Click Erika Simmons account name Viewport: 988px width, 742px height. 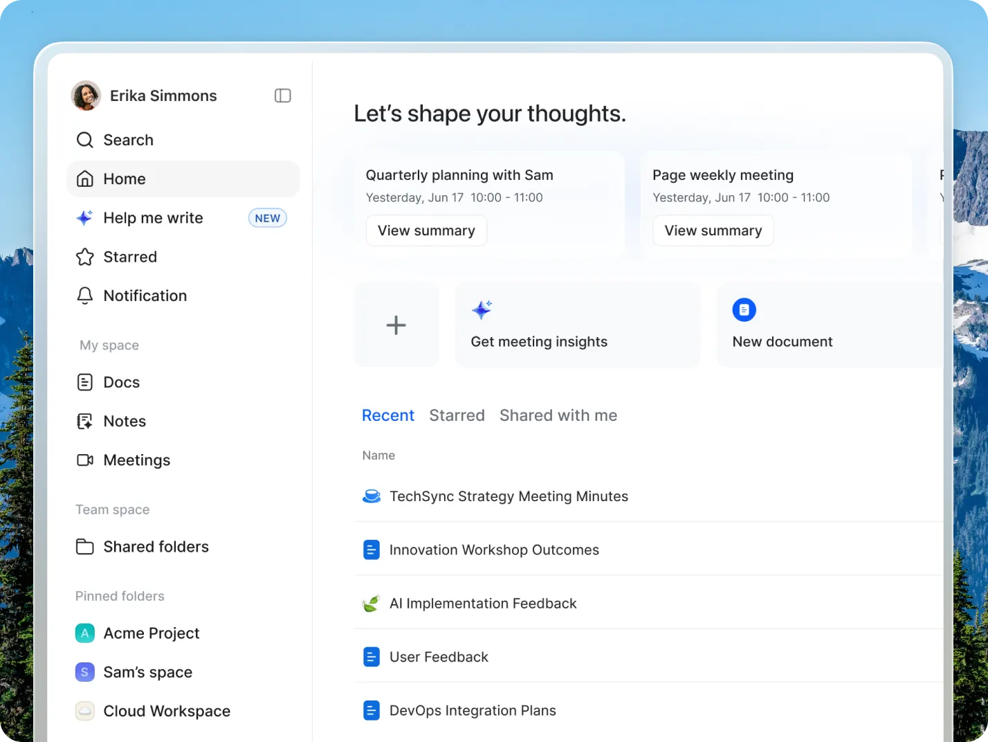163,96
